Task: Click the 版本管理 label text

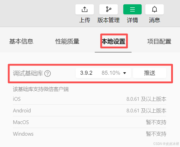Action: point(109,20)
